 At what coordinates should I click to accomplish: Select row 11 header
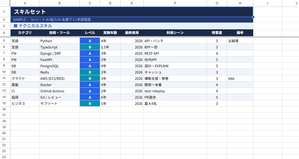5,78
